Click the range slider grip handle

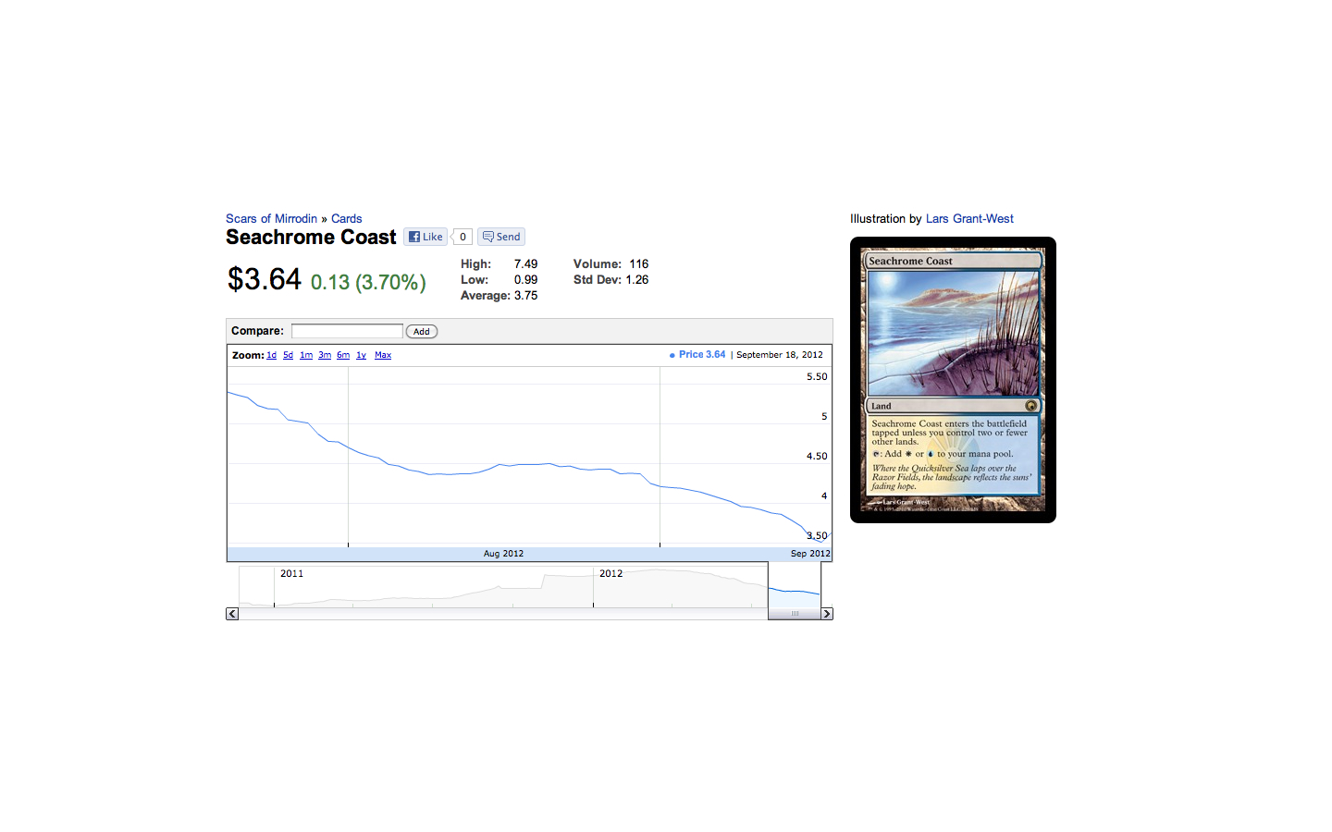click(x=795, y=614)
